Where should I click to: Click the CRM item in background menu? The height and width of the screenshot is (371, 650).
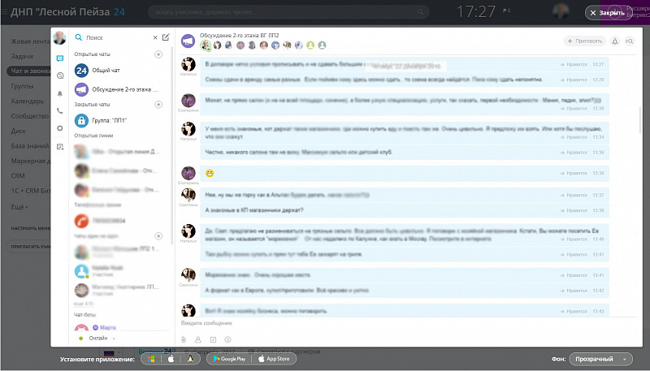click(18, 176)
